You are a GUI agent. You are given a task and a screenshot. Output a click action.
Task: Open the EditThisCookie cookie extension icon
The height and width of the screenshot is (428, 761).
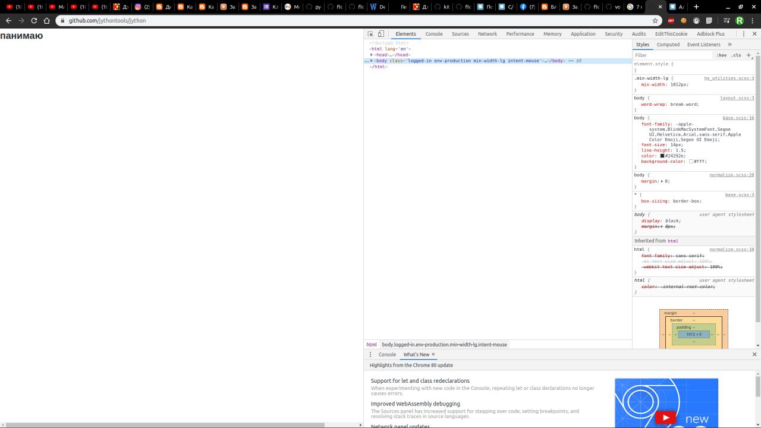(x=684, y=20)
